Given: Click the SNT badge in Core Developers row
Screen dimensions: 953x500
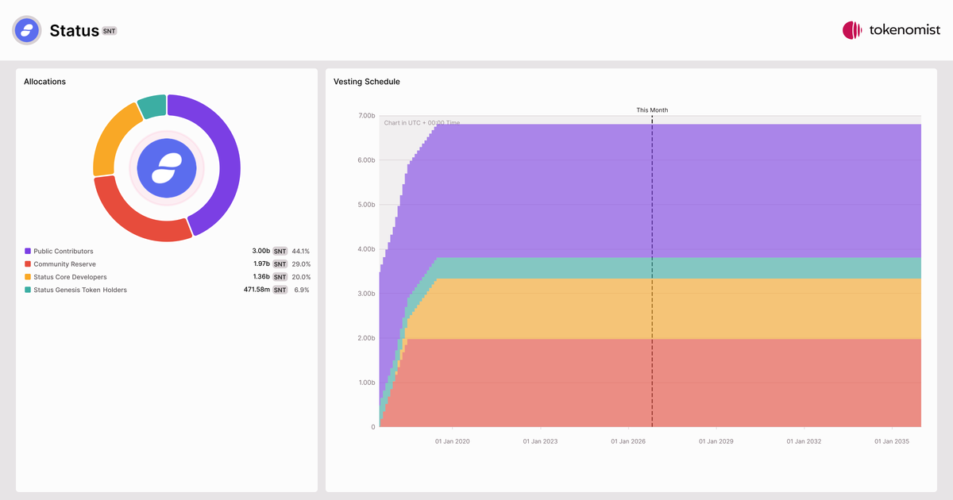Looking at the screenshot, I should [x=280, y=277].
